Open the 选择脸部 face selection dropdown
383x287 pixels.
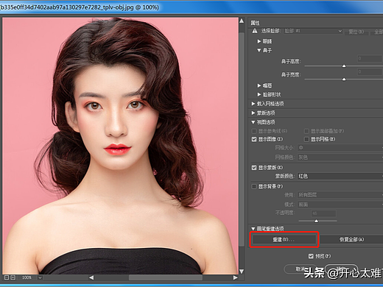(313, 31)
